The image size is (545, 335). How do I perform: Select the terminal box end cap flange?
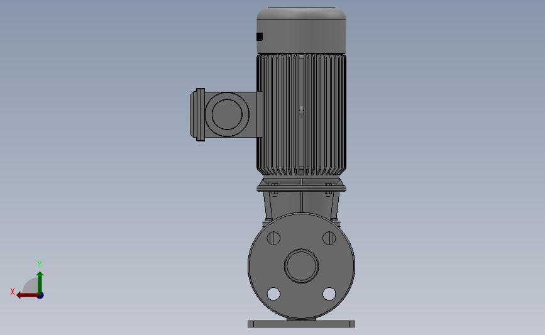click(201, 114)
